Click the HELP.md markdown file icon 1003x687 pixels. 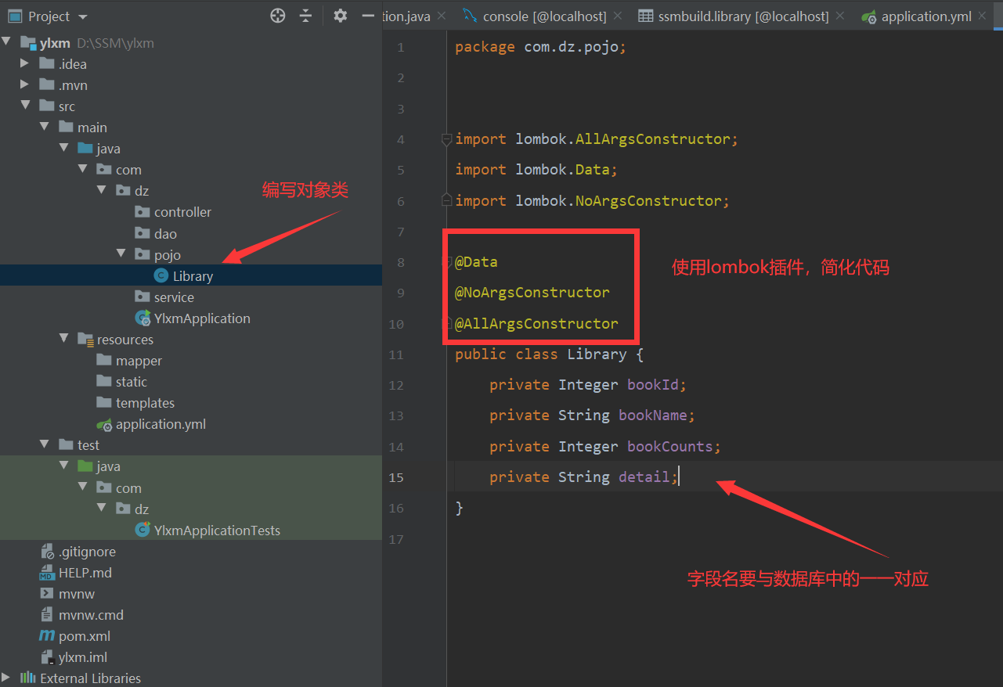[47, 573]
